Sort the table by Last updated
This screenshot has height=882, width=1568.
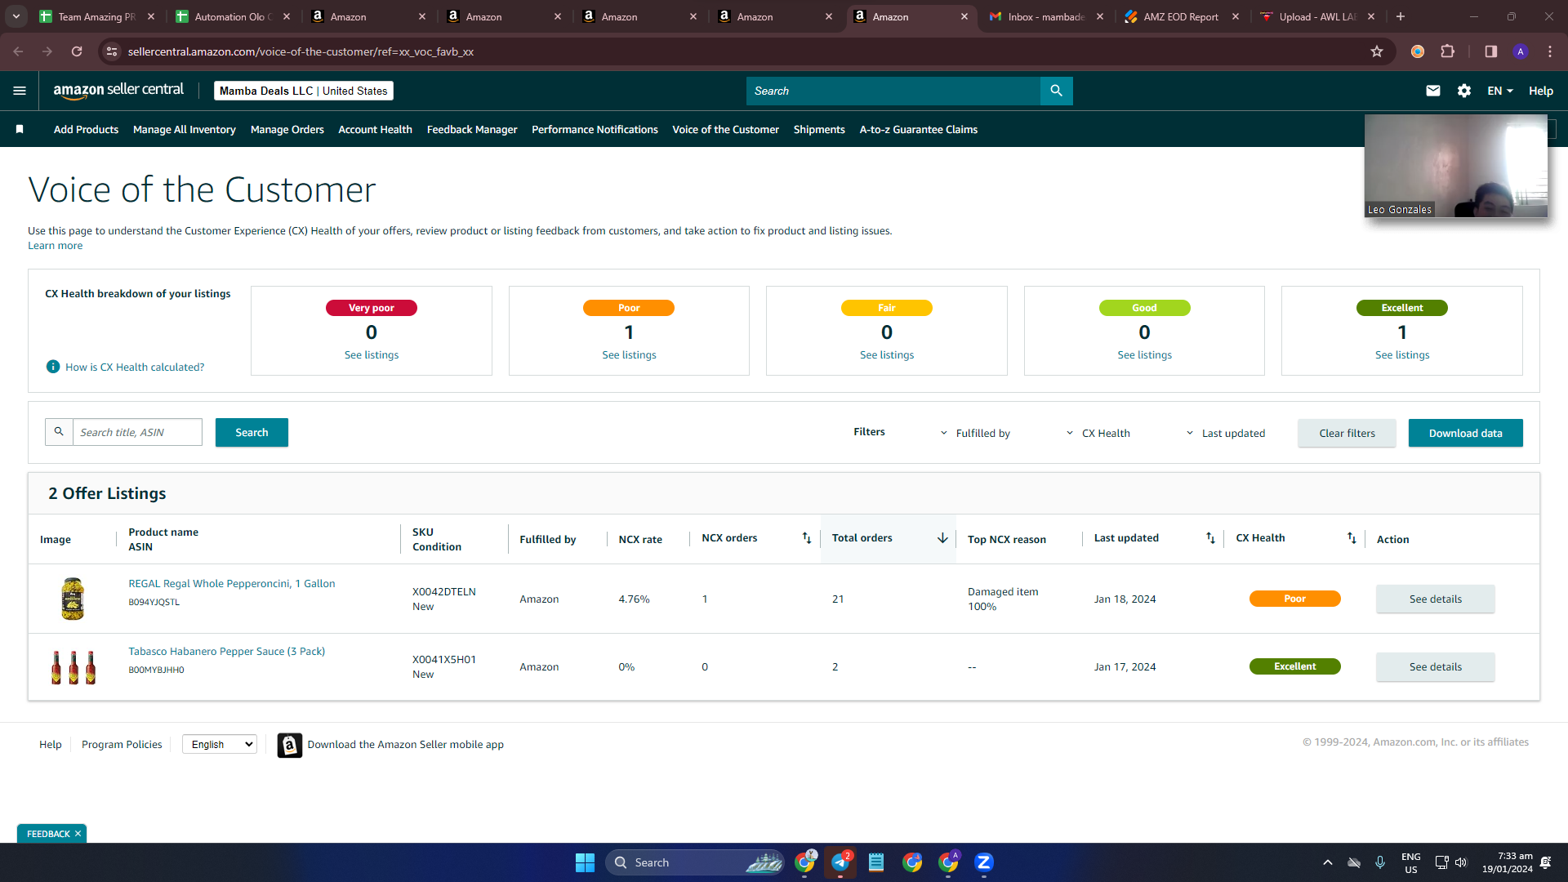1210,537
